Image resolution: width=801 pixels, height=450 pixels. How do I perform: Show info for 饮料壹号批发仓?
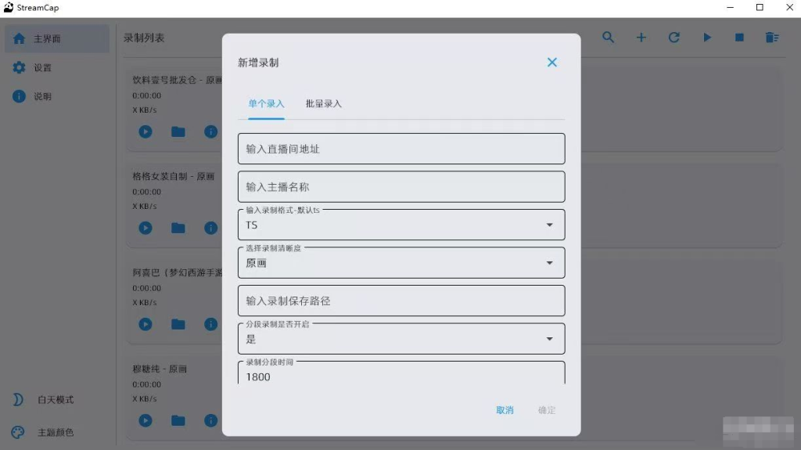210,132
